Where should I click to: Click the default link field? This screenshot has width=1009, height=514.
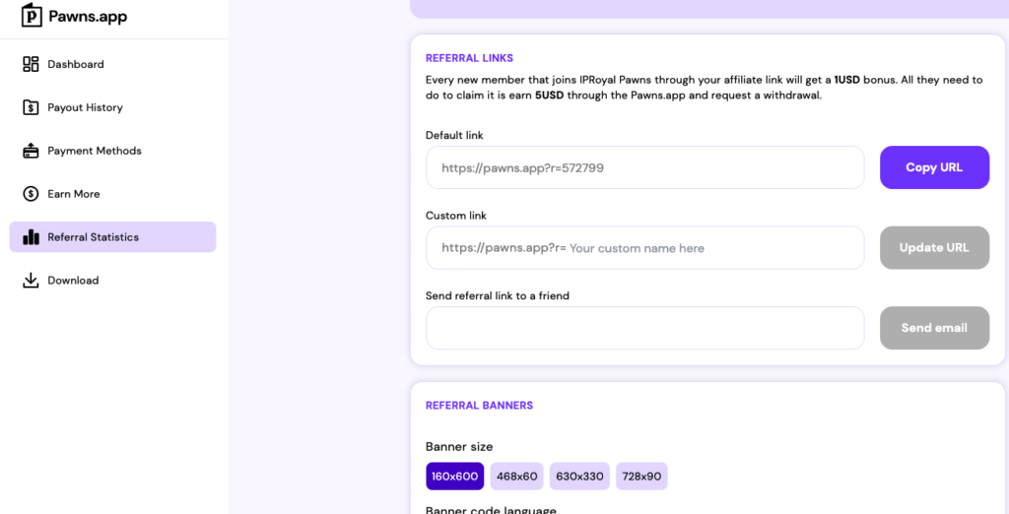[x=644, y=167]
